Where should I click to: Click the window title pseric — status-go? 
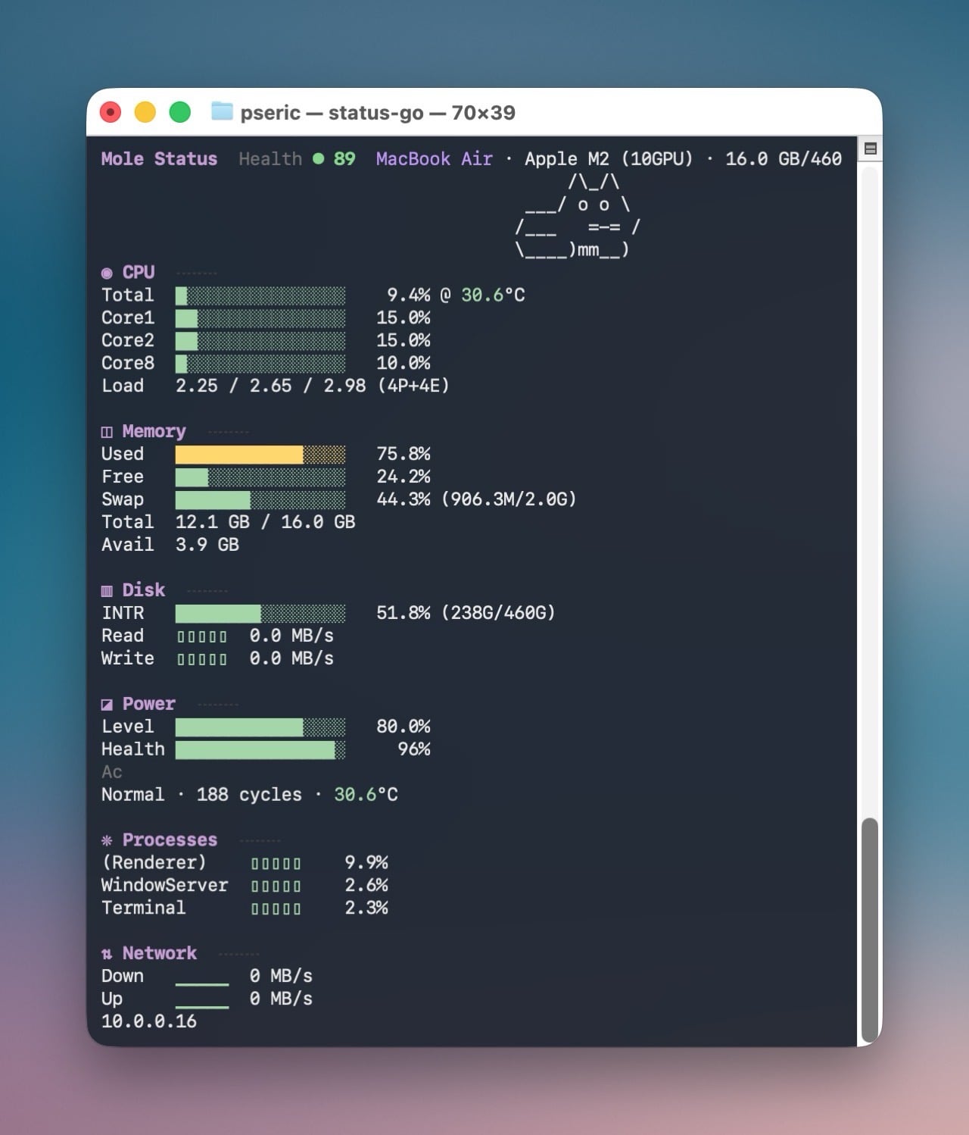[x=377, y=113]
